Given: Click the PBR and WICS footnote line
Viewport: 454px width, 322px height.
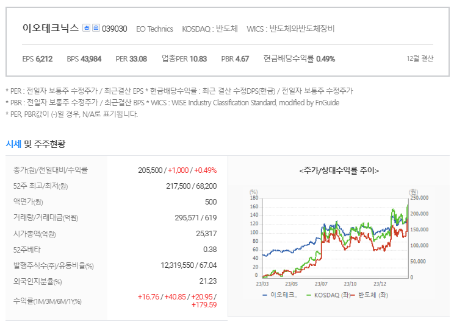Looking at the screenshot, I should 172,103.
